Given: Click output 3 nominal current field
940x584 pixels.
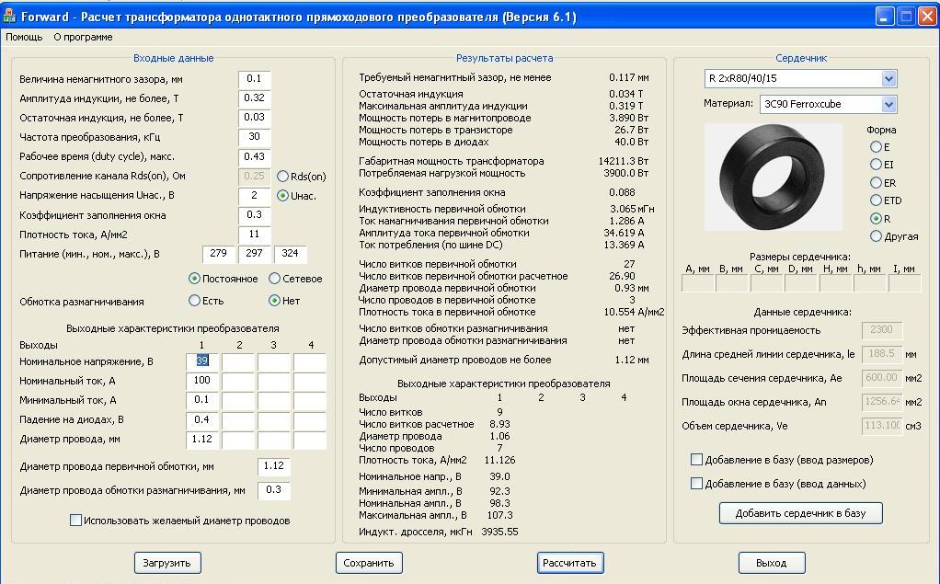Looking at the screenshot, I should click(x=274, y=381).
